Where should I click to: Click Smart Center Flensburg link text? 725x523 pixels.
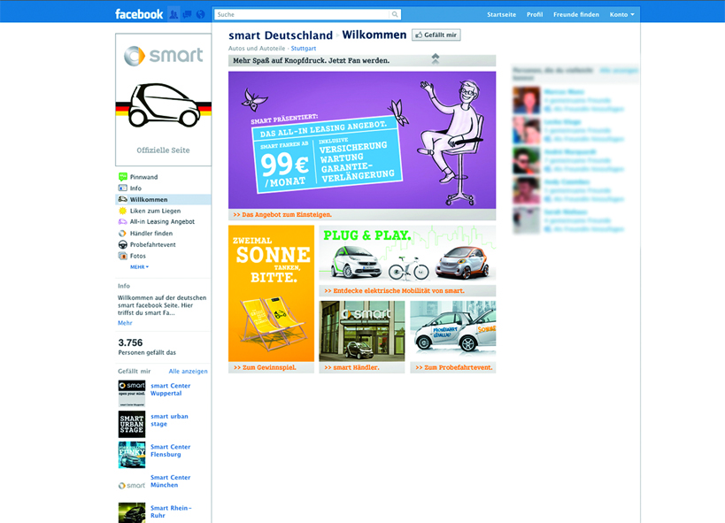pyautogui.click(x=170, y=450)
